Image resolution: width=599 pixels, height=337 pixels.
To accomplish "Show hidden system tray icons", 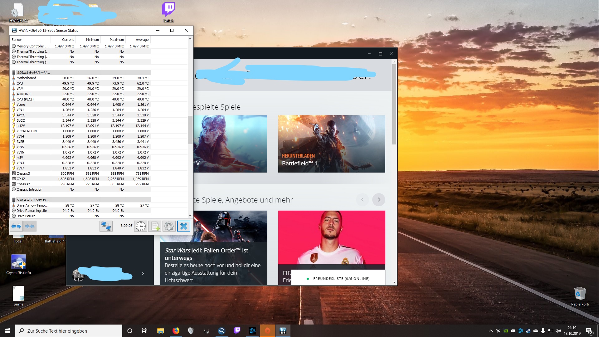I will coord(490,331).
